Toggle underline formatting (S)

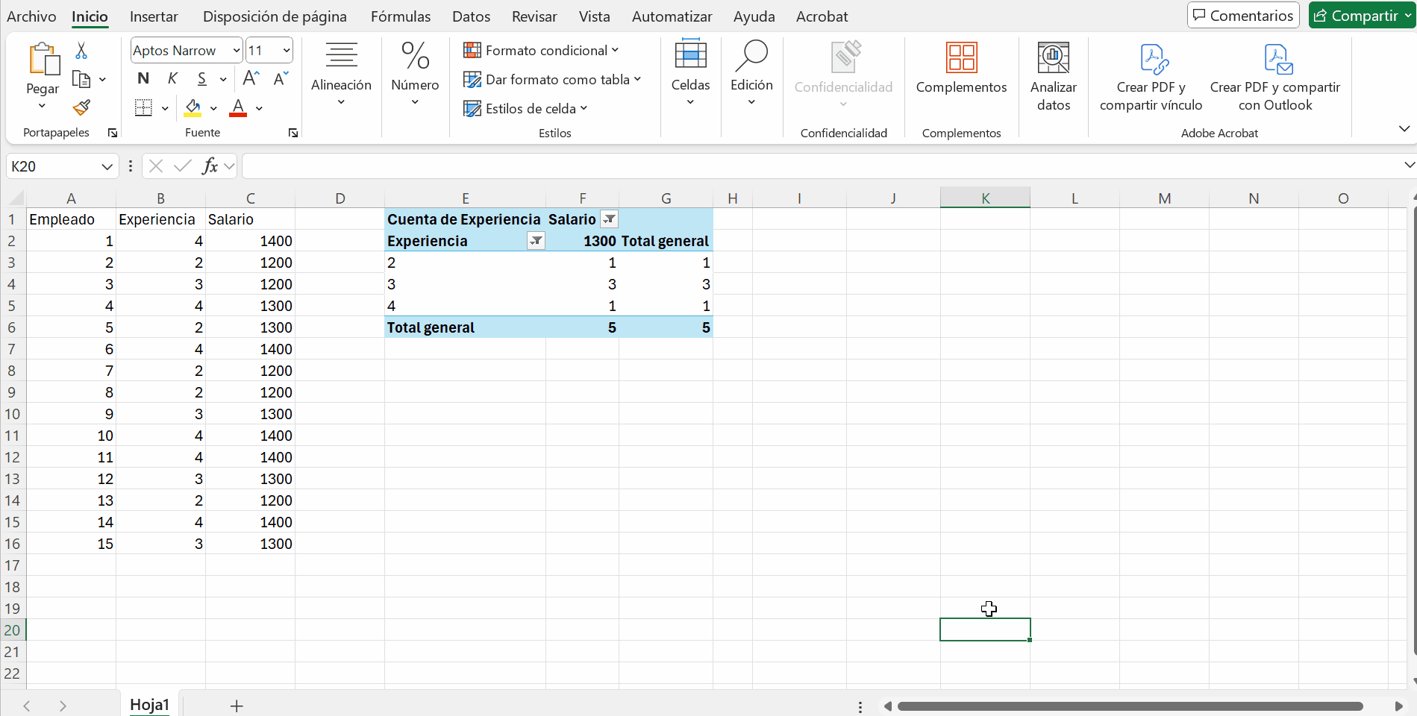point(201,78)
